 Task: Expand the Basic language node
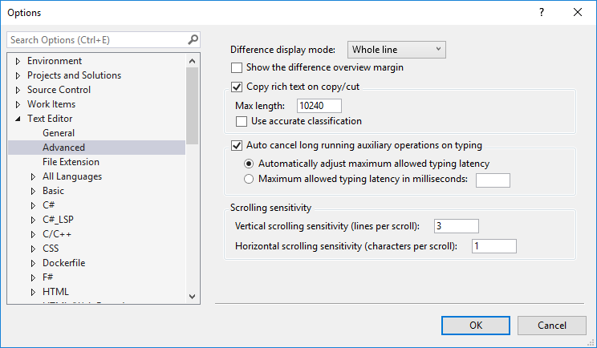33,191
